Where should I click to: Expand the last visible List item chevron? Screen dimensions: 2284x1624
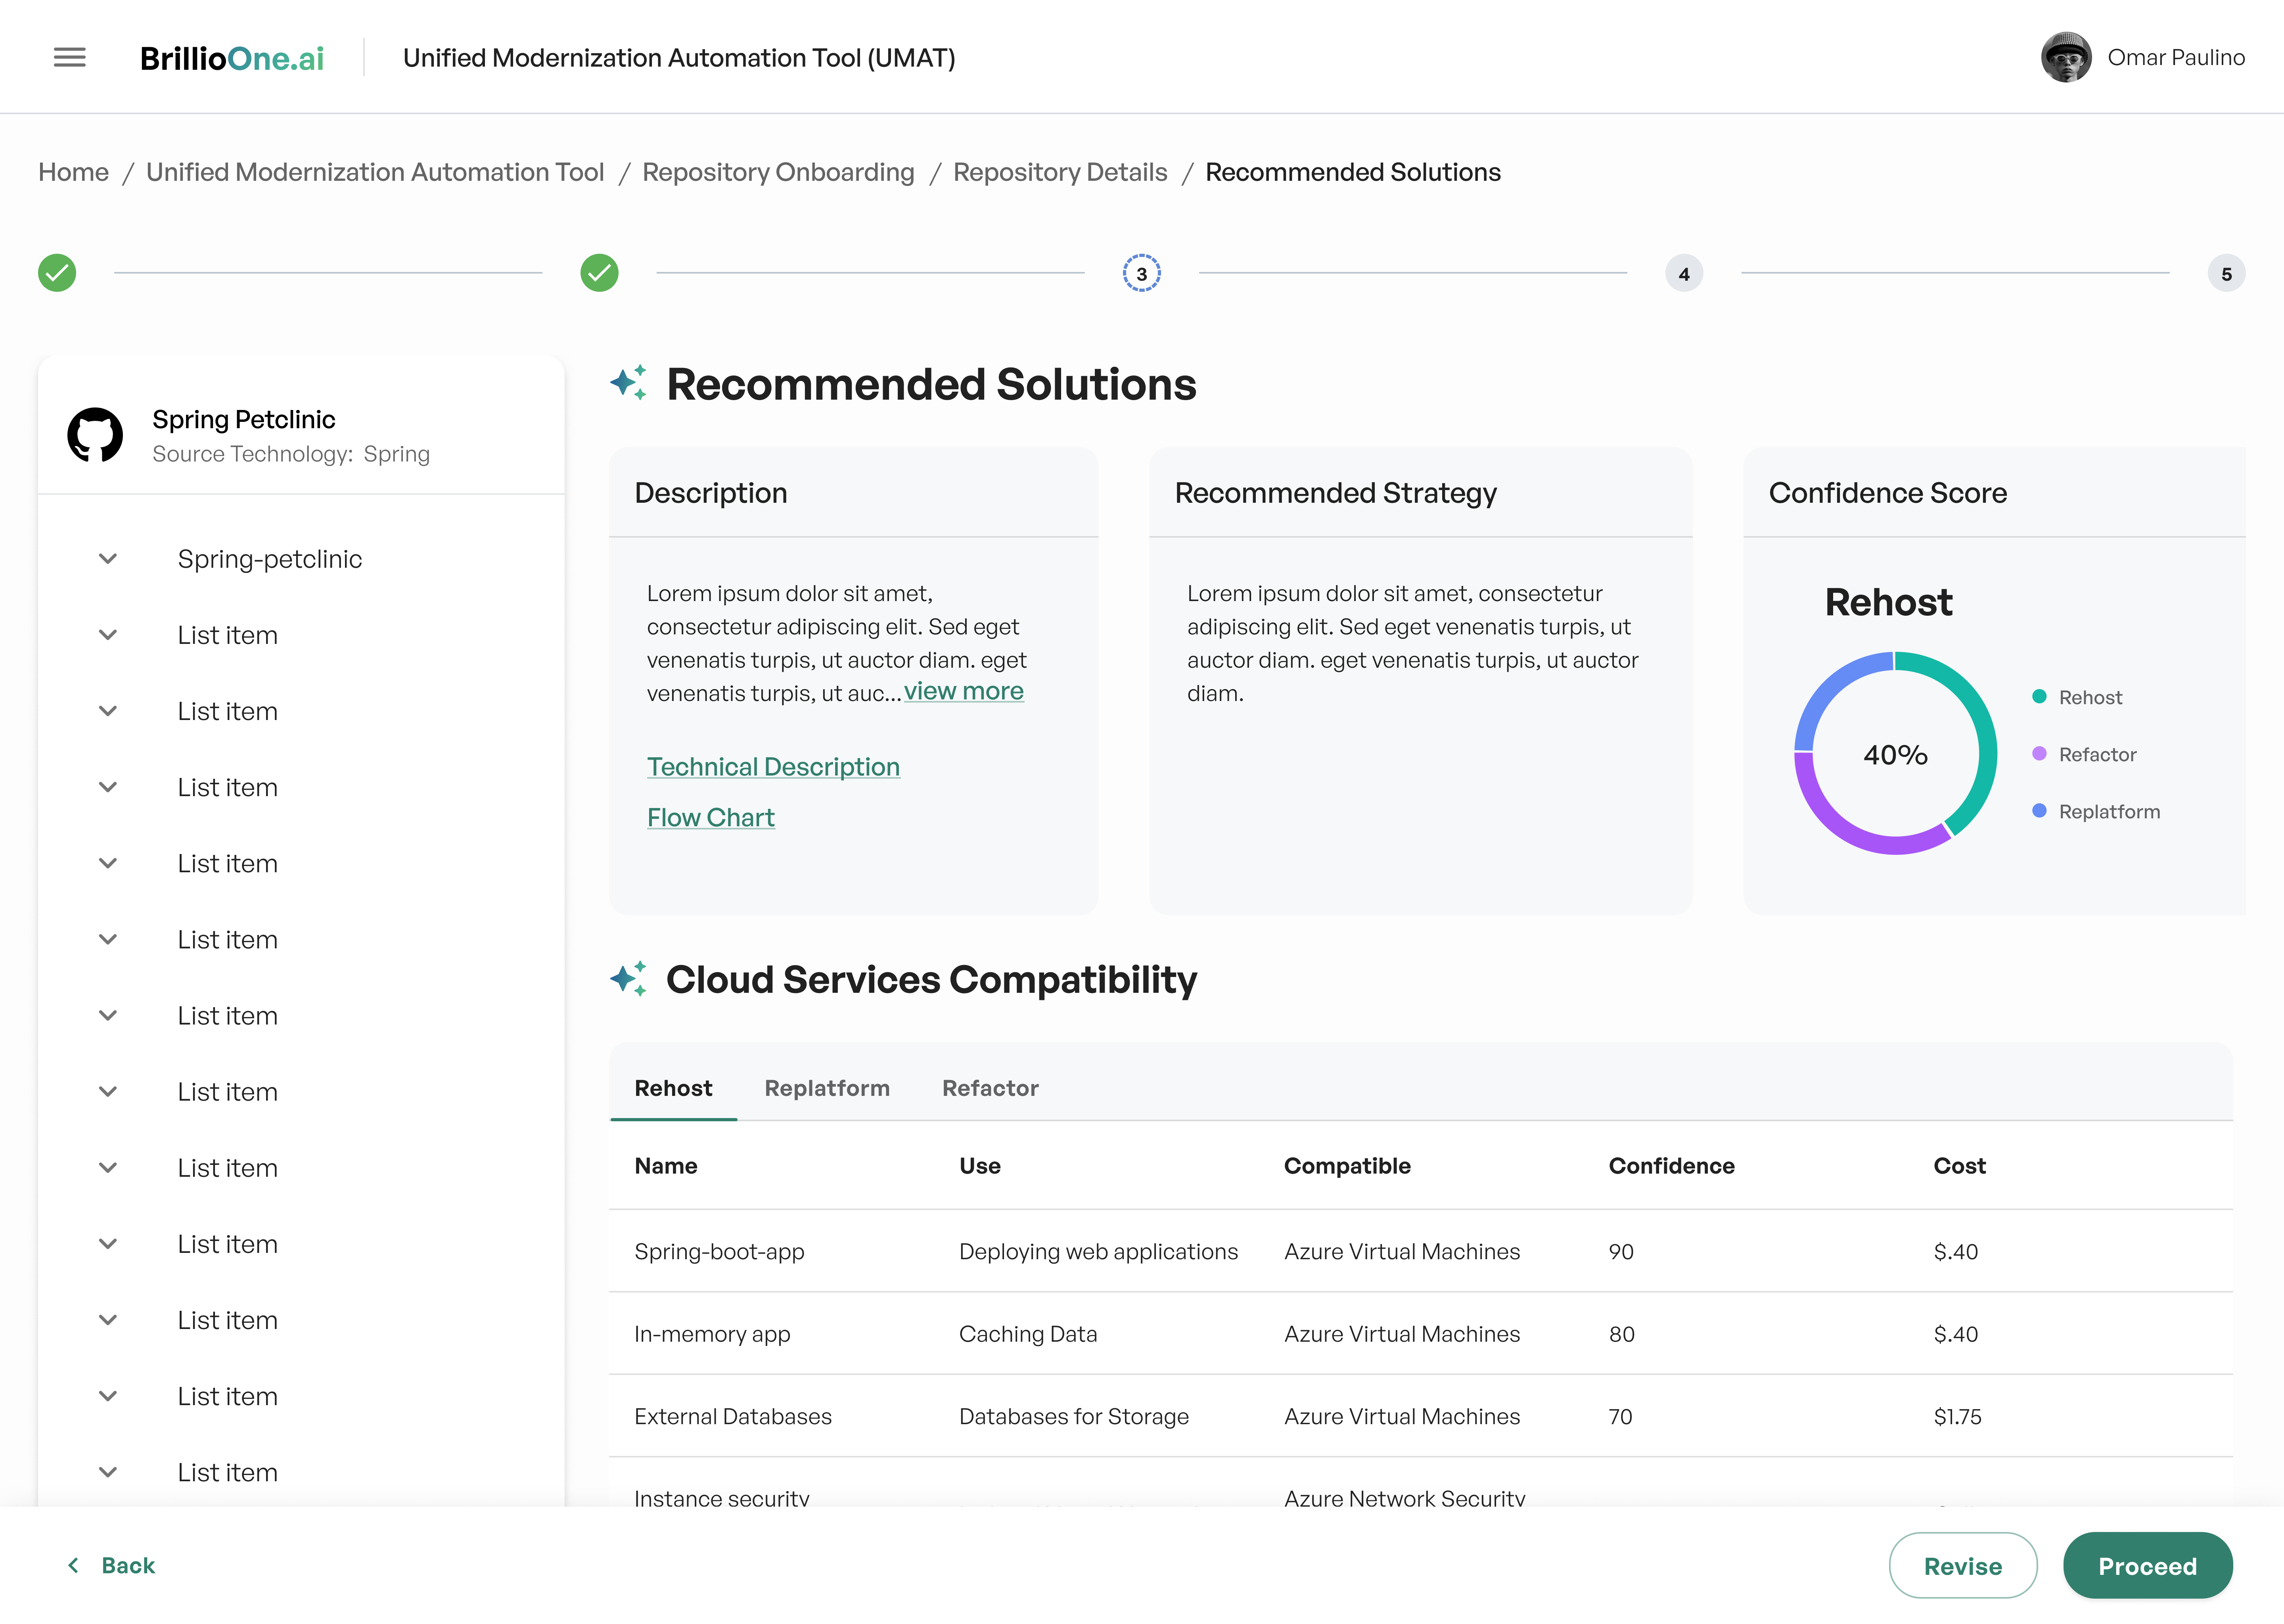[x=108, y=1472]
